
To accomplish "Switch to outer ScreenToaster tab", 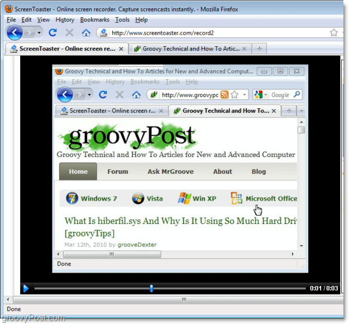I will click(x=67, y=49).
